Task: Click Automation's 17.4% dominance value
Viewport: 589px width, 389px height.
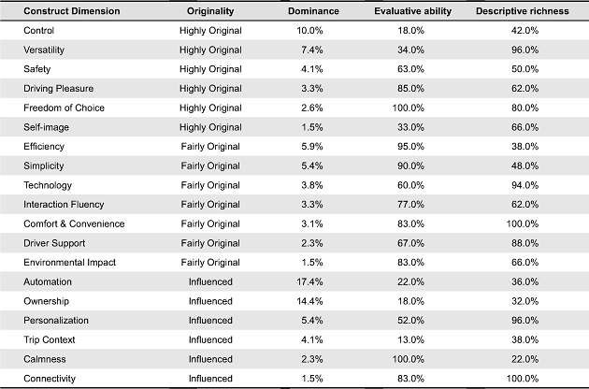Action: pyautogui.click(x=312, y=281)
